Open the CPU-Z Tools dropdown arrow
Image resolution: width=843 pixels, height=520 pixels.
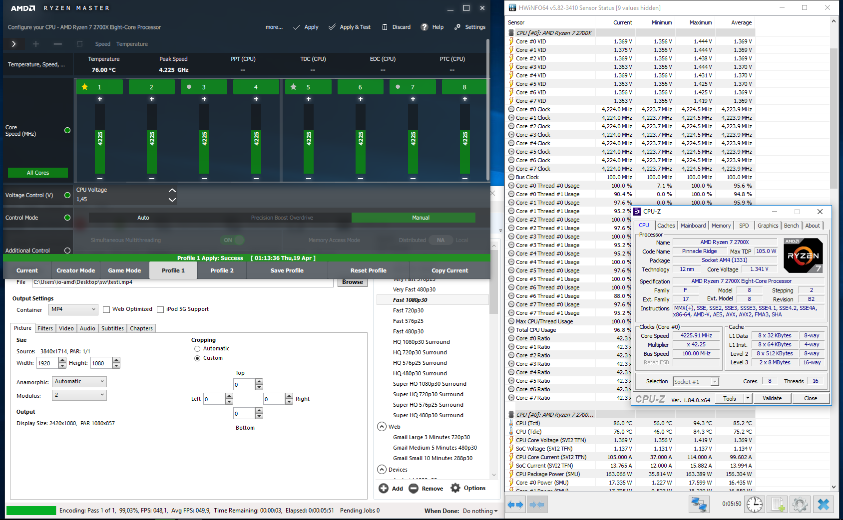pyautogui.click(x=748, y=398)
